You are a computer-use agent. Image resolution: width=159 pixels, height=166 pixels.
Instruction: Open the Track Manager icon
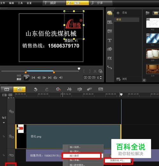(10, 95)
